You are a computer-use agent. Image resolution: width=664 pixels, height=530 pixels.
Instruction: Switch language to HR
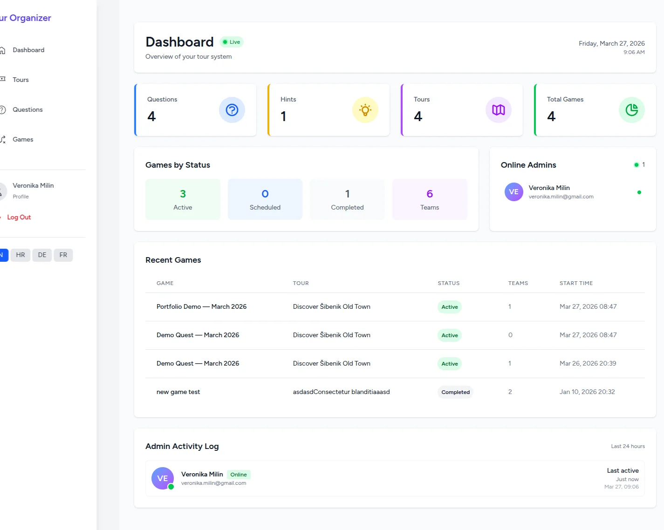pyautogui.click(x=21, y=255)
